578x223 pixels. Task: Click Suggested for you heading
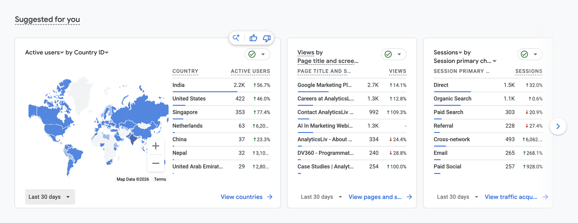coord(47,19)
